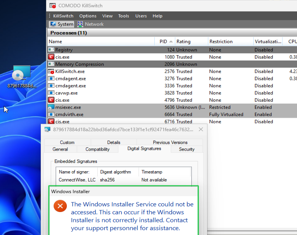Click the cavwp.exe process icon

tap(51, 93)
